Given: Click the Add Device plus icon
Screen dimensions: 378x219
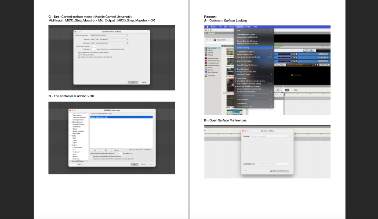Looking at the screenshot, I should click(292, 75).
